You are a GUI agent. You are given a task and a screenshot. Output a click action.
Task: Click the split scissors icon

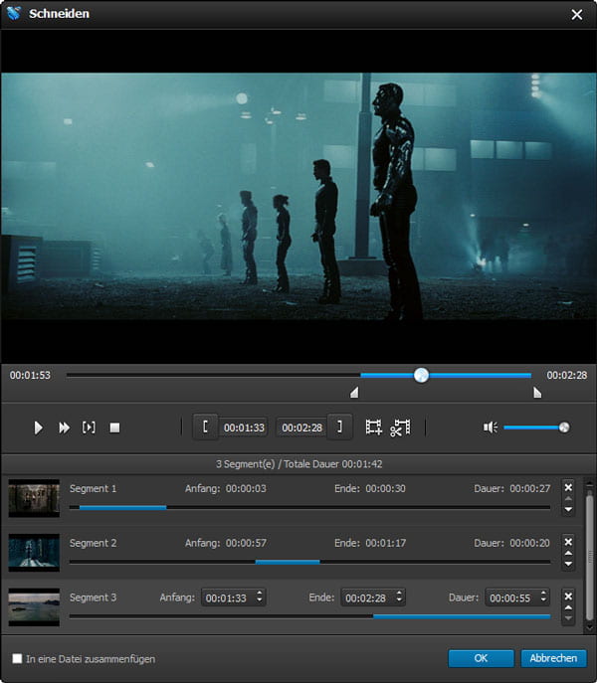[x=400, y=427]
